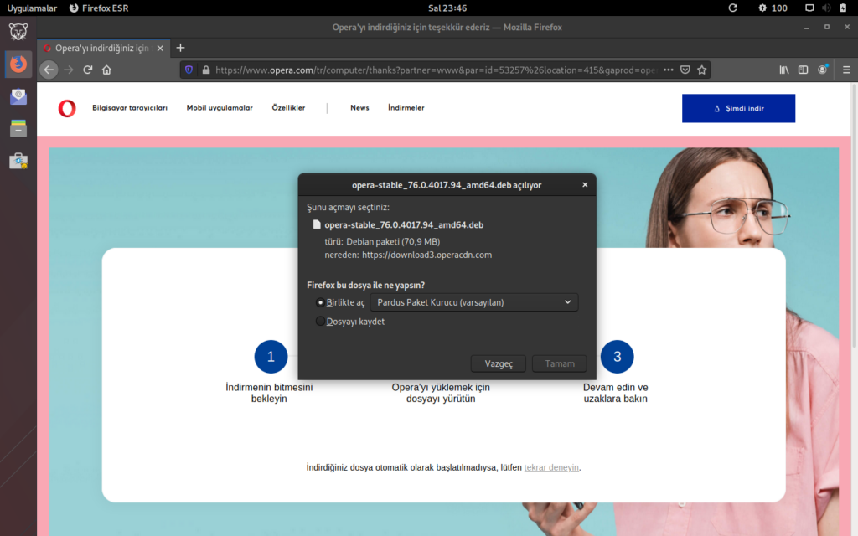Click the 'Opera'yı yüklemek için dosyayı yürütün' text
Screen dimensions: 858x536
[441, 393]
